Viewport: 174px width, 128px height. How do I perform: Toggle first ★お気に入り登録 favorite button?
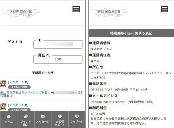[x=19, y=87]
